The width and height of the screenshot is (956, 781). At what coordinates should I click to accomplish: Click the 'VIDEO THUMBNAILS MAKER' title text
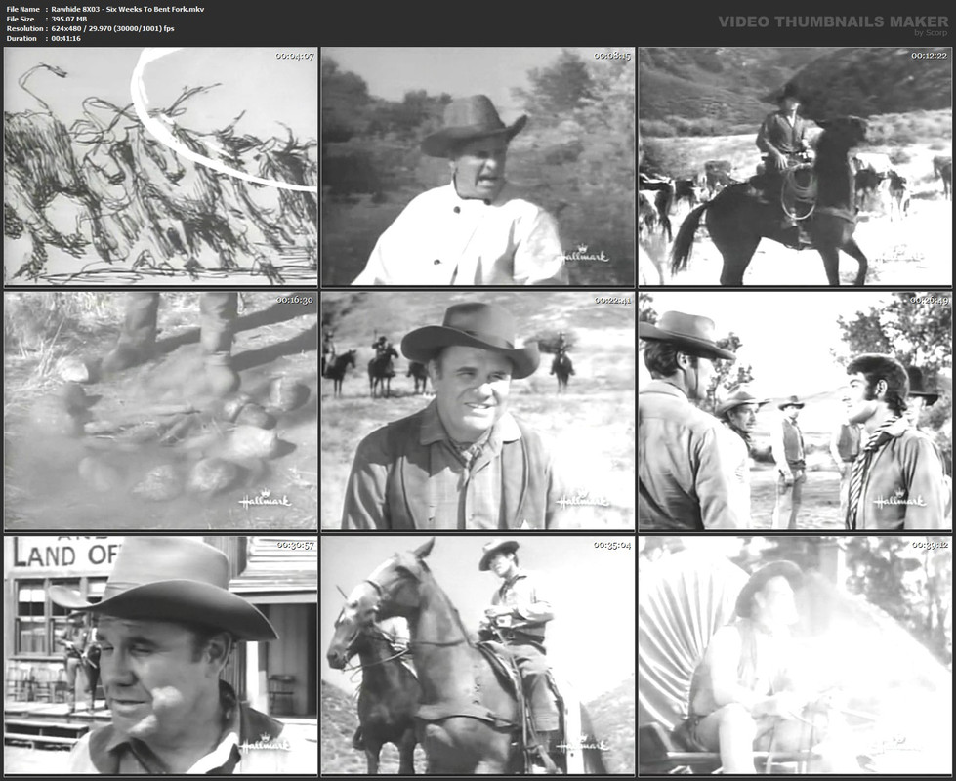(x=834, y=21)
